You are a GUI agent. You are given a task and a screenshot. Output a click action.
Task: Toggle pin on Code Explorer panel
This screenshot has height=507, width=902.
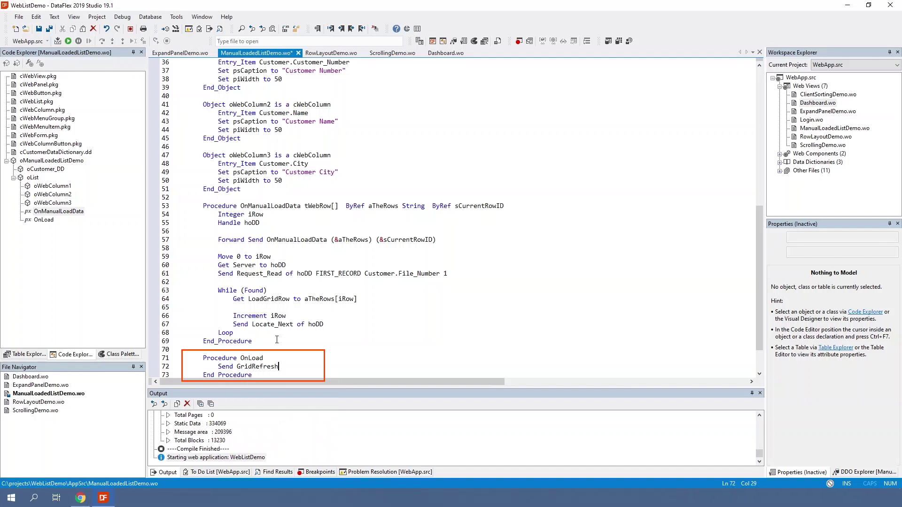click(133, 52)
